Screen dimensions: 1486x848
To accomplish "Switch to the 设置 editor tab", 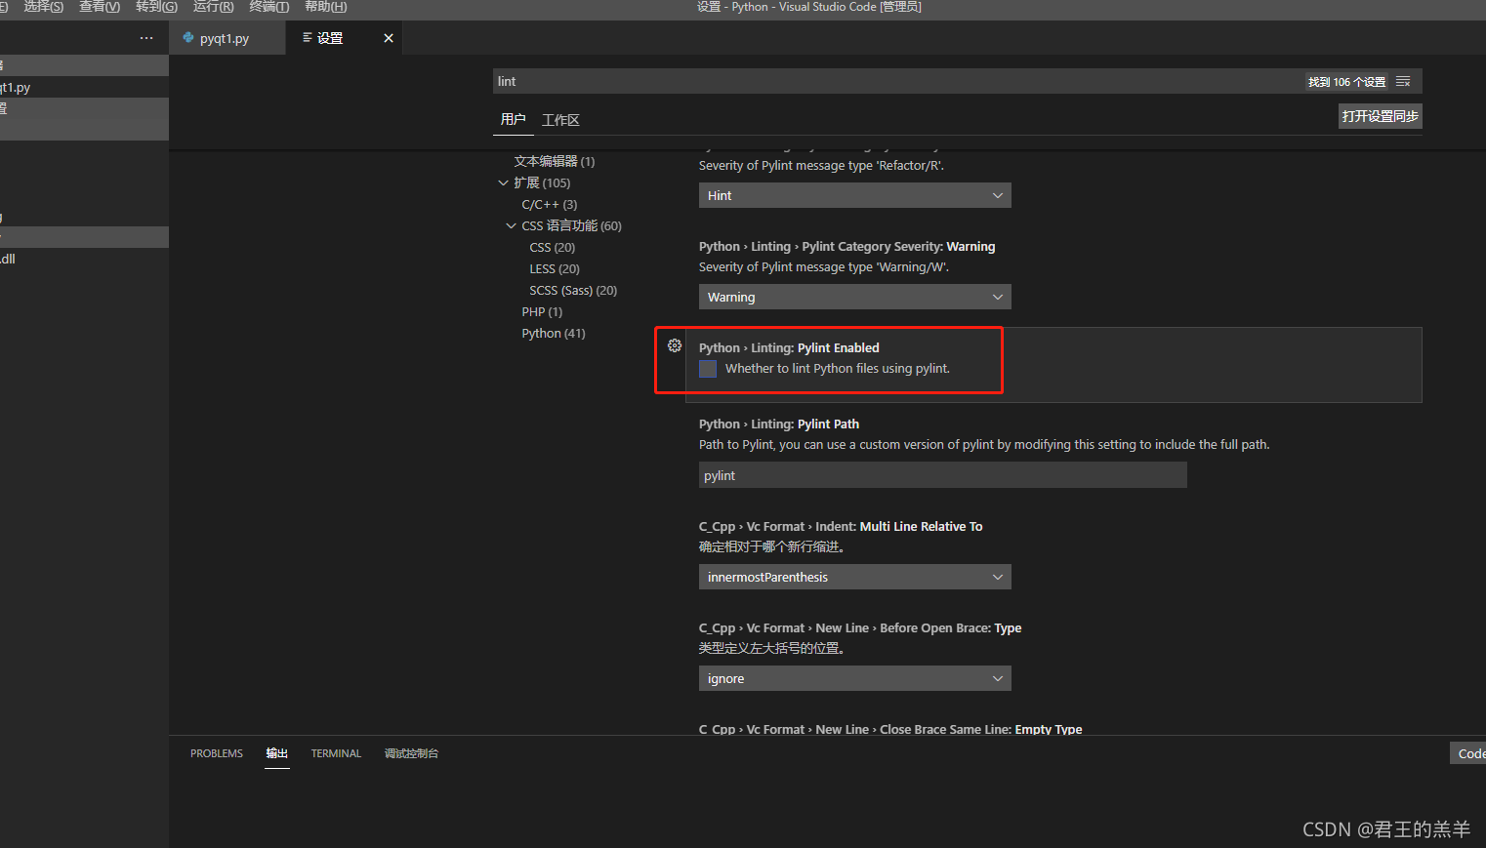I will coord(330,38).
